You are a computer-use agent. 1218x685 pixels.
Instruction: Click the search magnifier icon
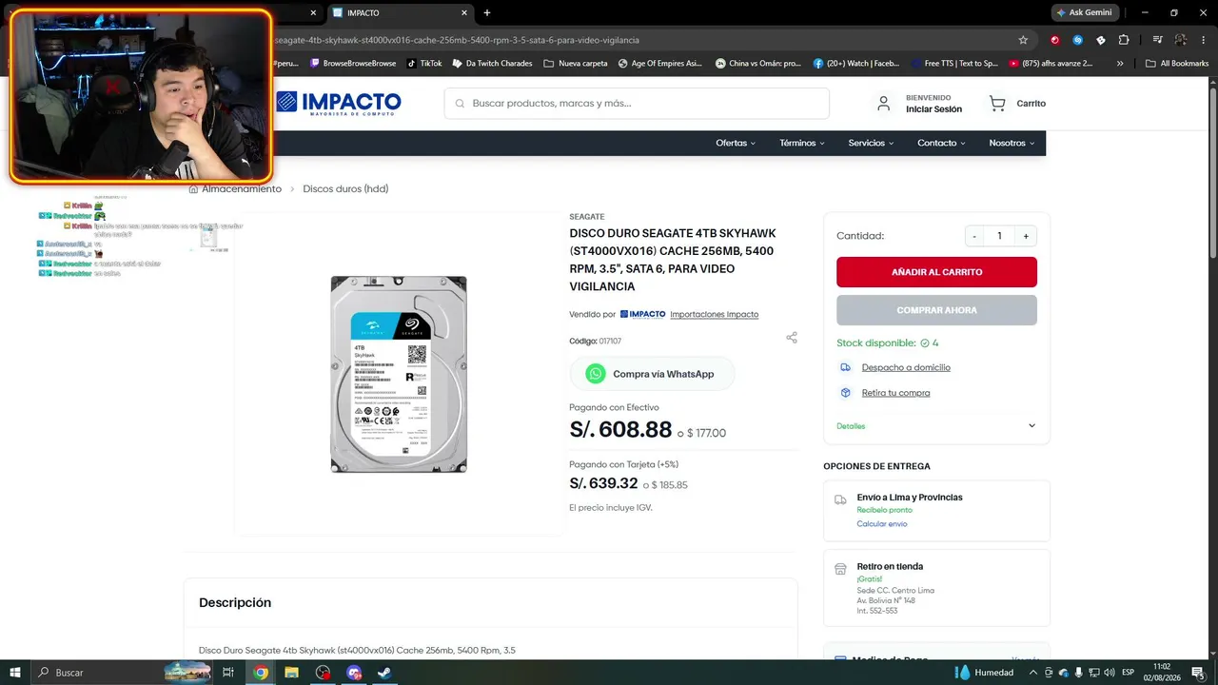(x=461, y=104)
